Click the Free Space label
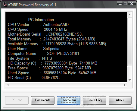Image resolution: width=137 pixels, height=111 pixels. [18, 68]
